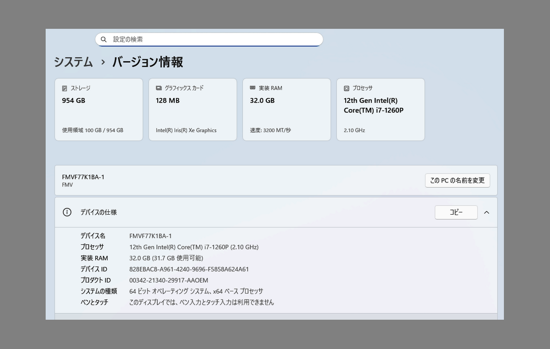Click the バージョン情報 page title
Image resolution: width=550 pixels, height=349 pixels.
point(148,62)
